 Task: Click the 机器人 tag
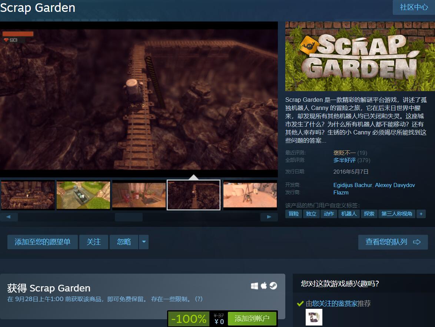(349, 214)
